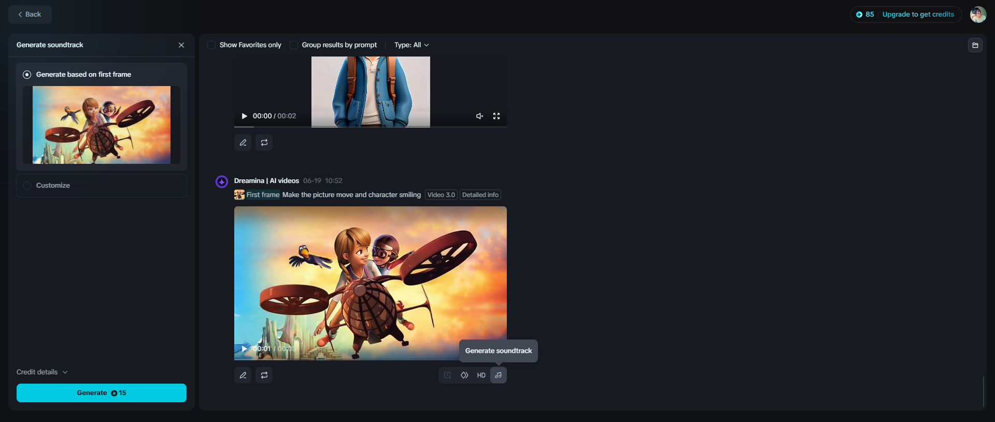The width and height of the screenshot is (995, 422).
Task: Click the 85 credits balance icon
Action: (x=859, y=15)
